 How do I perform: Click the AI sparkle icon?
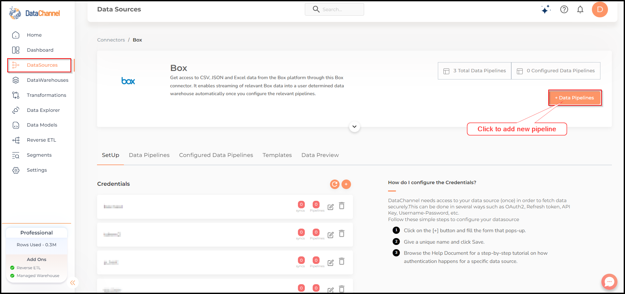point(546,9)
